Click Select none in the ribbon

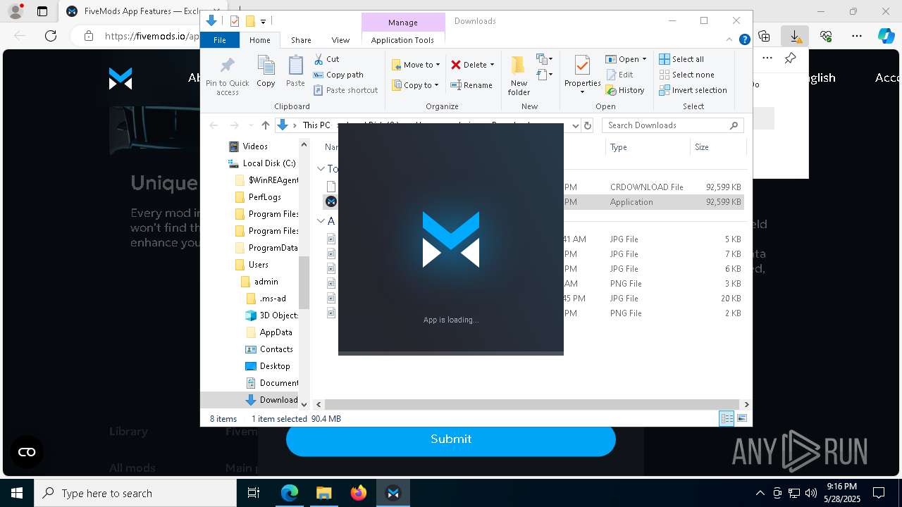686,75
